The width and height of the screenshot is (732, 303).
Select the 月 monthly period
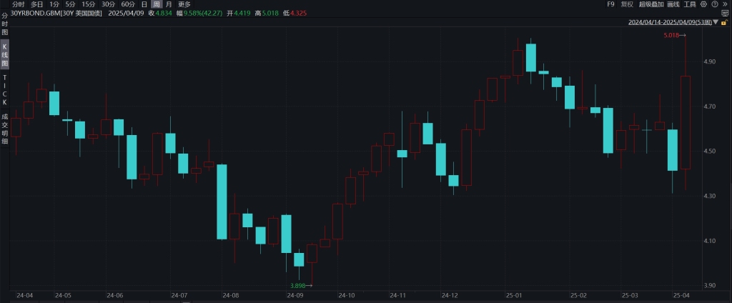[x=168, y=4]
